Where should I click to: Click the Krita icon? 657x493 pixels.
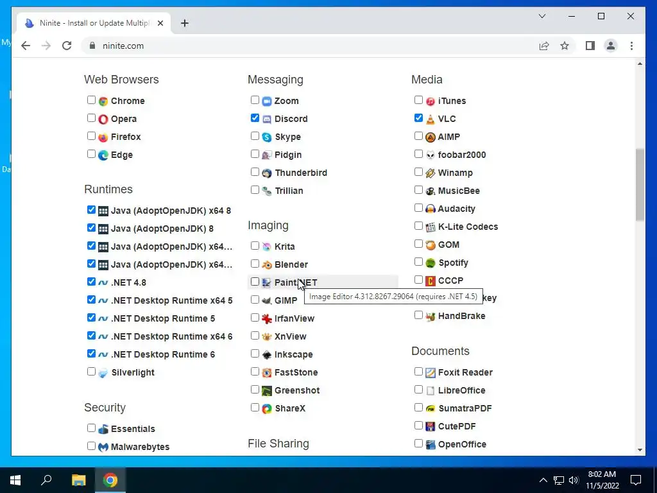[x=267, y=247]
